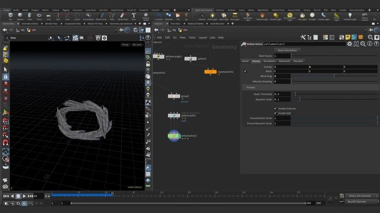Jump to first frame

pos(6,196)
